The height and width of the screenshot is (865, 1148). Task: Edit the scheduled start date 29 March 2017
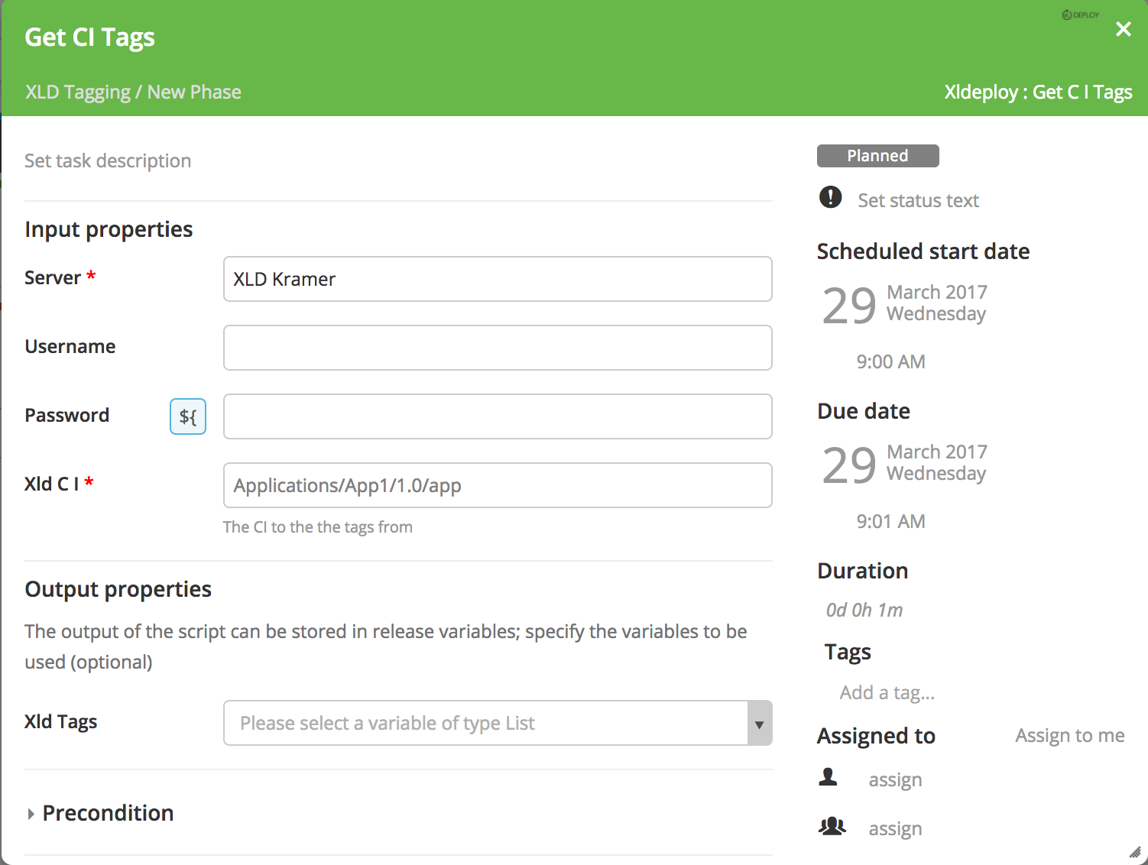(x=904, y=304)
